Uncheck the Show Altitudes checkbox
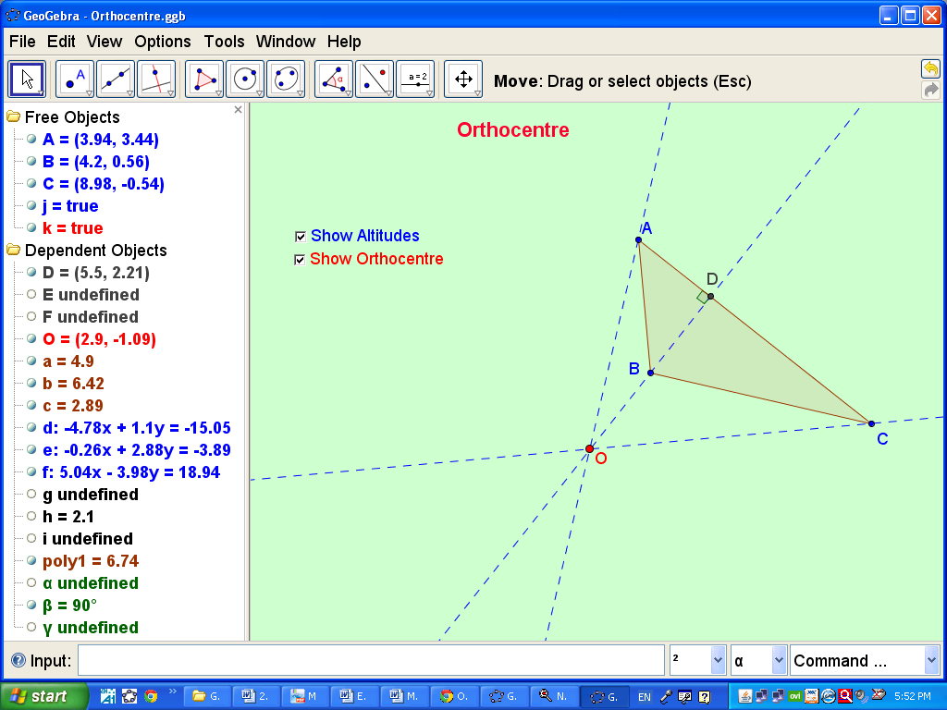Viewport: 947px width, 710px height. coord(300,236)
